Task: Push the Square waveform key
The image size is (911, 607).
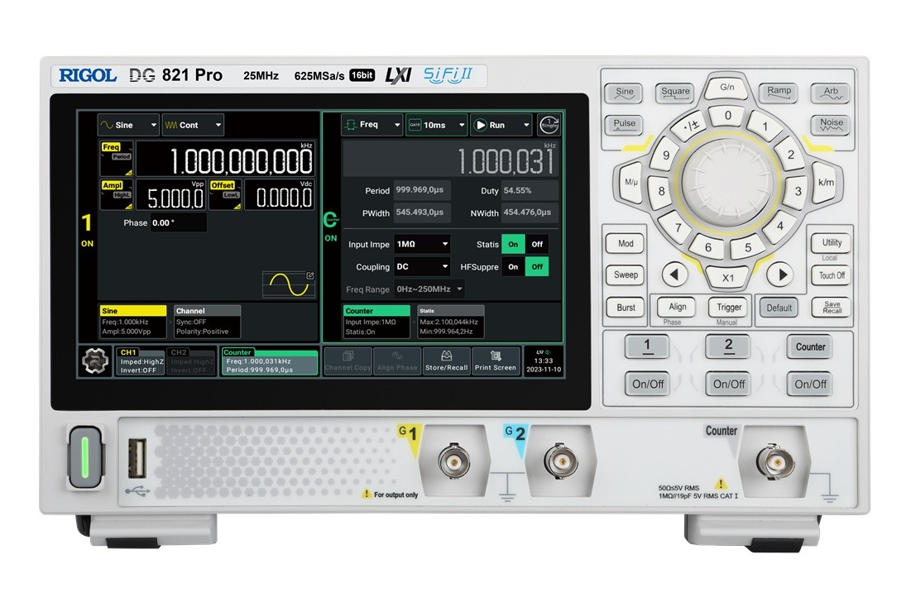Action: click(675, 93)
